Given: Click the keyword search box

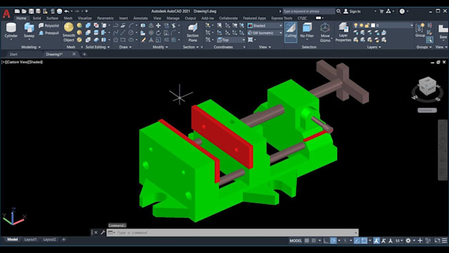Looking at the screenshot, I should pos(308,11).
